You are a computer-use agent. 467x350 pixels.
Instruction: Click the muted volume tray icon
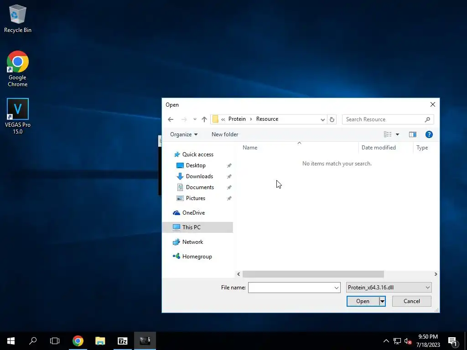(408, 341)
